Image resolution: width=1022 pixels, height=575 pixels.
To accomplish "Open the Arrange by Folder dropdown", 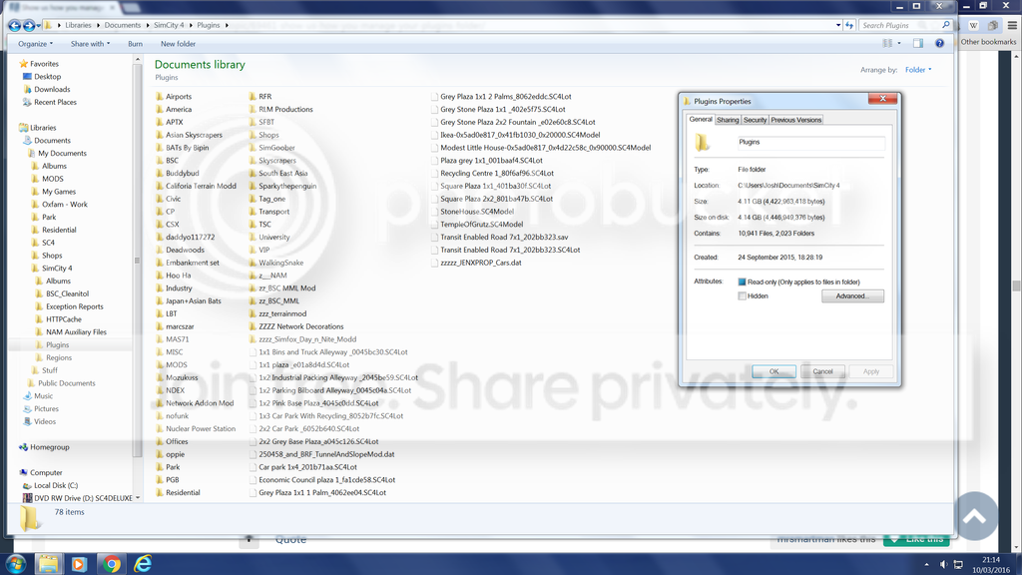I will (x=918, y=70).
